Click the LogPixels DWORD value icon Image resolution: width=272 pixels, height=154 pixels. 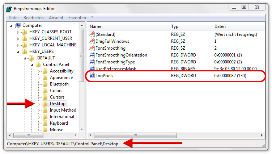pyautogui.click(x=92, y=76)
